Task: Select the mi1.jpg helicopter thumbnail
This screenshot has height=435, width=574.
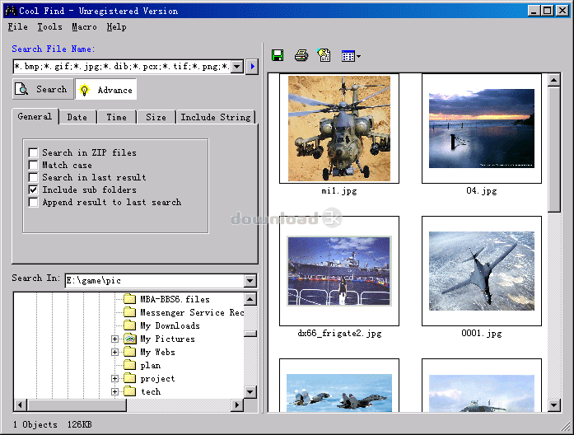Action: coord(339,129)
